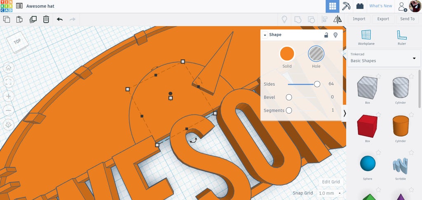This screenshot has height=200, width=422.
Task: Toggle the shape hide lightbulb in panel
Action: click(x=335, y=35)
